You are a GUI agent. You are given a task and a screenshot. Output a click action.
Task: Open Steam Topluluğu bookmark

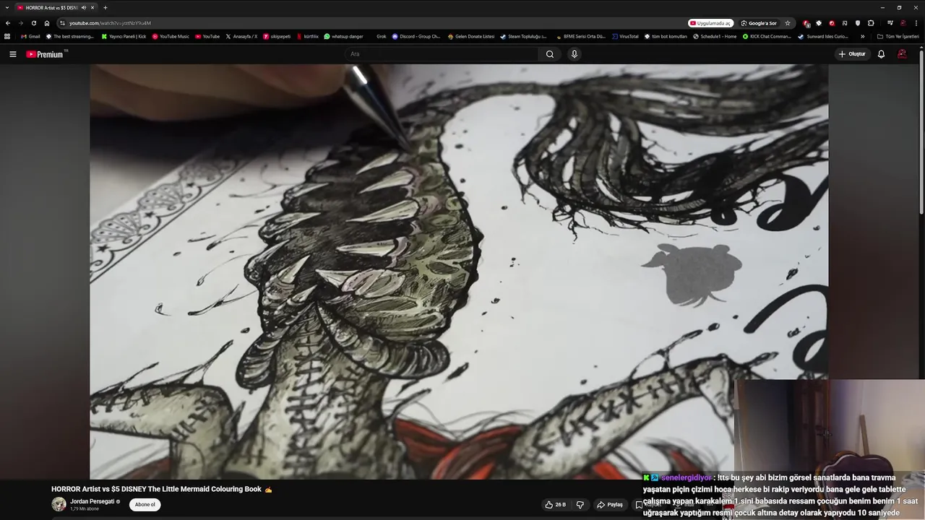(523, 36)
